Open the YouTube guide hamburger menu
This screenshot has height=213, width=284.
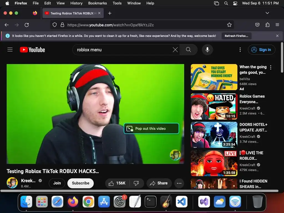(10, 50)
